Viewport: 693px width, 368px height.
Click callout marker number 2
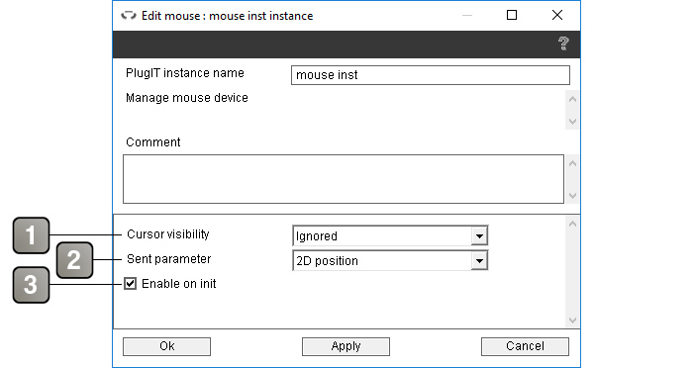click(x=74, y=260)
